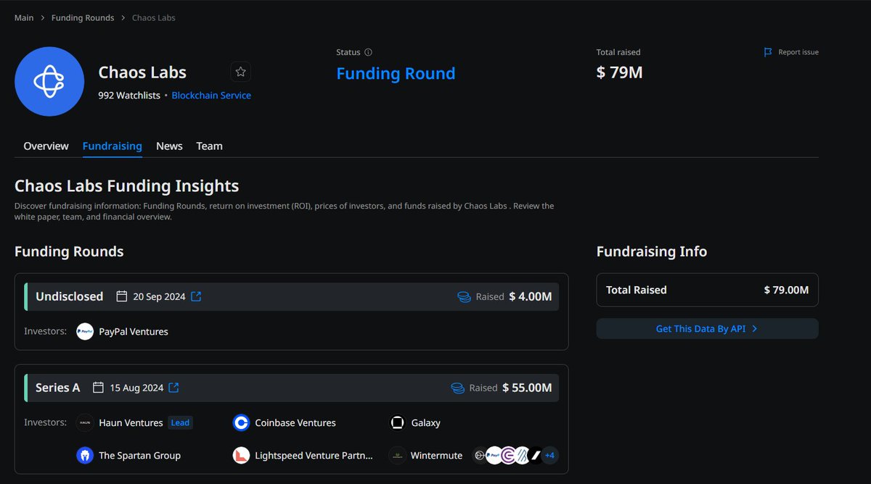Click the Chaos Labs breadcrumb text
This screenshot has height=484, width=871.
(154, 17)
